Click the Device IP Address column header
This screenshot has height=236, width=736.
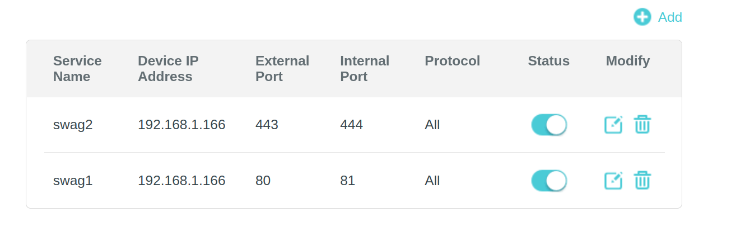click(168, 69)
